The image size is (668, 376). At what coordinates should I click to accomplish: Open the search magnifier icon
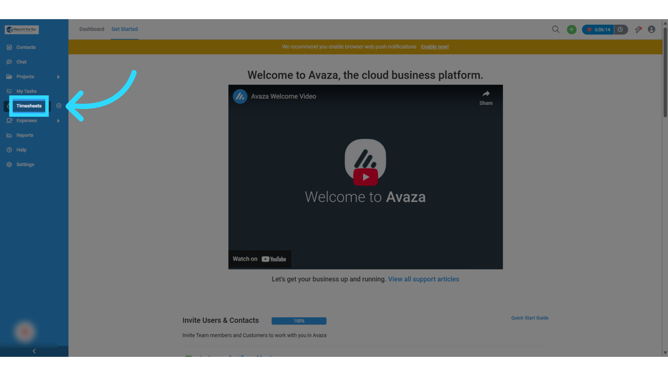pyautogui.click(x=556, y=30)
